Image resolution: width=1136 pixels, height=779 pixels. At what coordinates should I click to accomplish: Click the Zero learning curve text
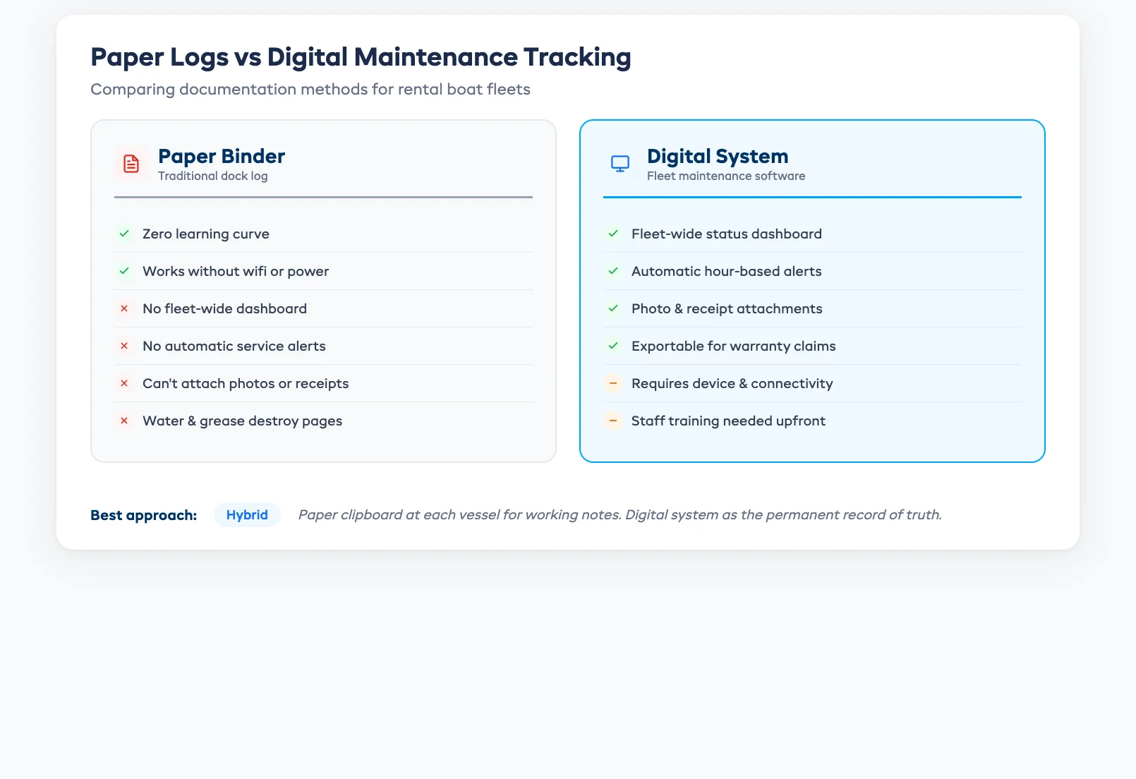point(206,234)
